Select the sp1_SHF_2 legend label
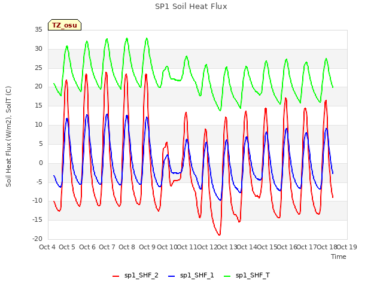 click(x=141, y=275)
